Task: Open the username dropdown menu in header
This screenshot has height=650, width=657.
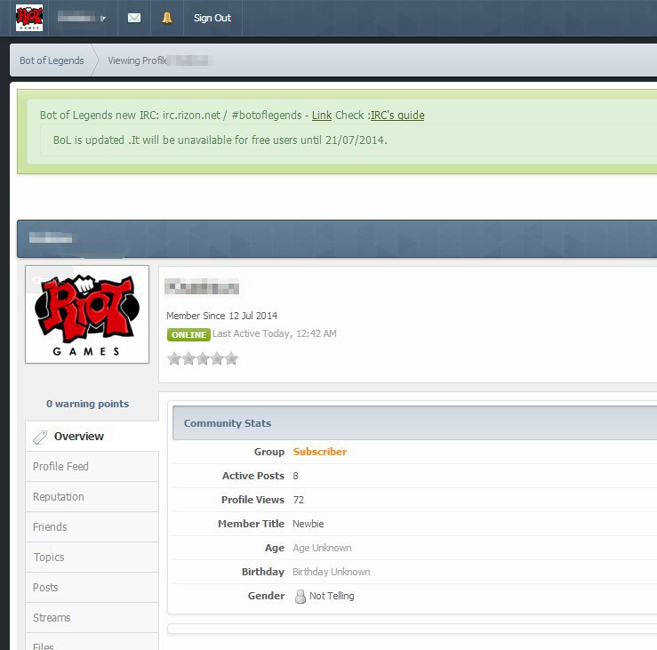Action: [x=82, y=18]
